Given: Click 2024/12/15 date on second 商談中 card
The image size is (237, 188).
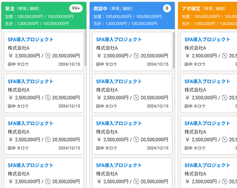Looking at the screenshot, I should (158, 106).
